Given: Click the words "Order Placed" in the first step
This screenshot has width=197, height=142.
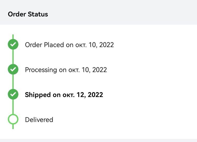Looking at the screenshot, I should 44,45.
